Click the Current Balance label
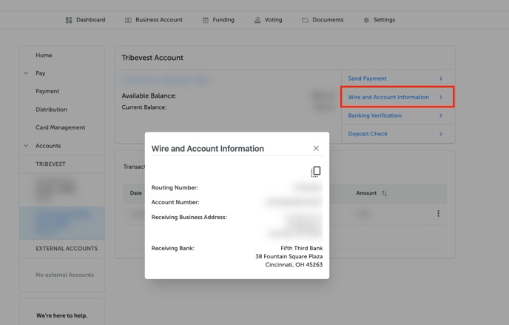Screen dimensions: 509x325 click(x=144, y=107)
